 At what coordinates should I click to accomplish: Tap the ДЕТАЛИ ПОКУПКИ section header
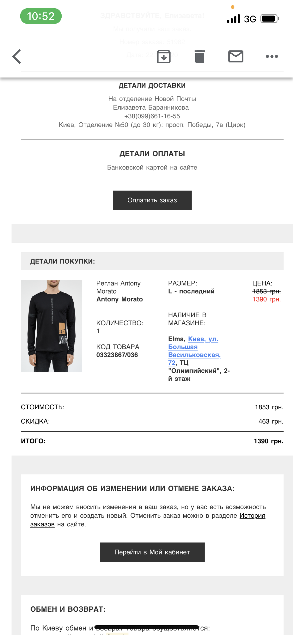tap(63, 261)
